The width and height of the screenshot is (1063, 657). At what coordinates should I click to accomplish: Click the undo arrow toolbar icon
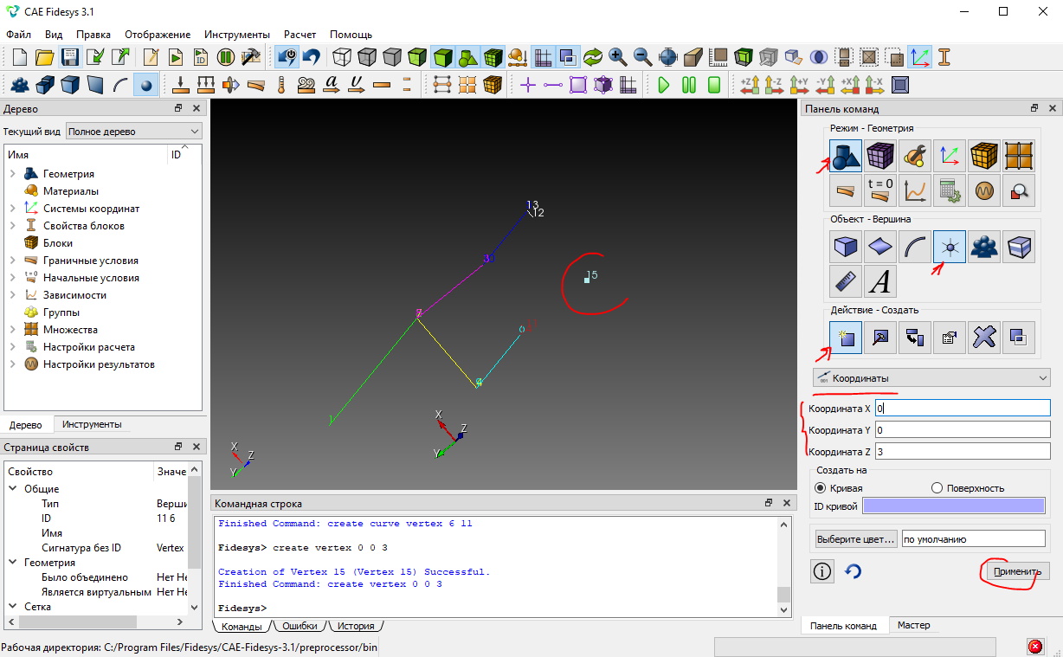(x=312, y=58)
